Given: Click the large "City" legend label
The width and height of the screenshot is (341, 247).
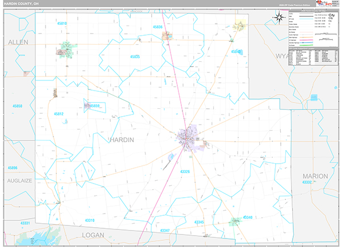Looking at the screenshot, I should [x=332, y=15].
